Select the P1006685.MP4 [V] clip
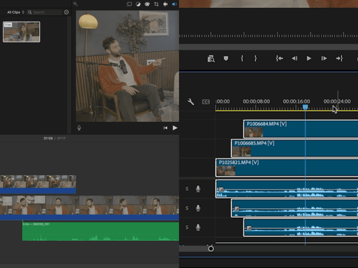 (x=295, y=149)
